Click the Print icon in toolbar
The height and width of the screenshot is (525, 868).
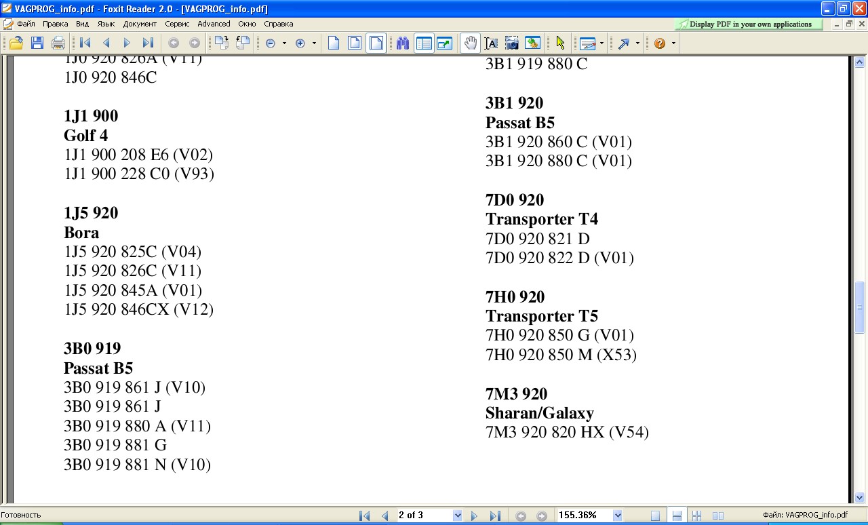(x=58, y=43)
